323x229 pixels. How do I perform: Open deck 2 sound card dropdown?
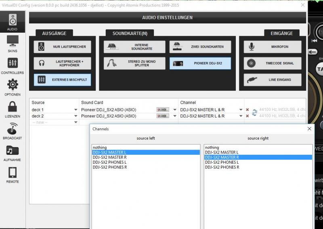click(175, 116)
